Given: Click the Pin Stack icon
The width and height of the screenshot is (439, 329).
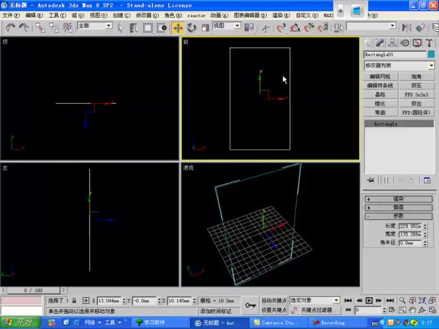Looking at the screenshot, I should (370, 180).
